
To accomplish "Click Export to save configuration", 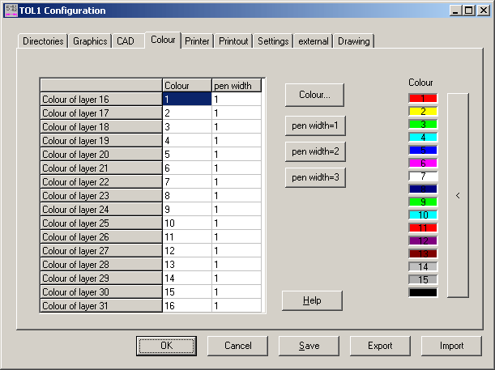I will pos(380,346).
